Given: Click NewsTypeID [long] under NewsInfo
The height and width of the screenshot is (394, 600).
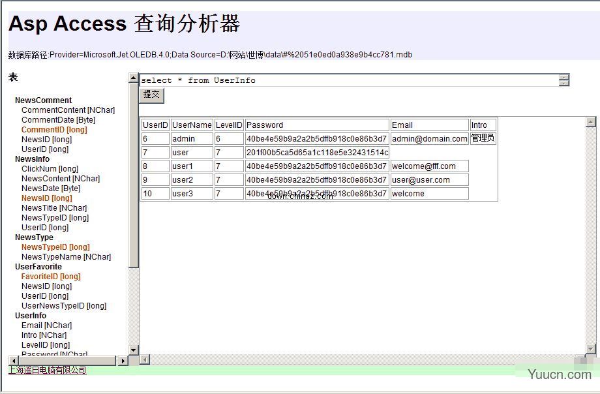Looking at the screenshot, I should [55, 218].
